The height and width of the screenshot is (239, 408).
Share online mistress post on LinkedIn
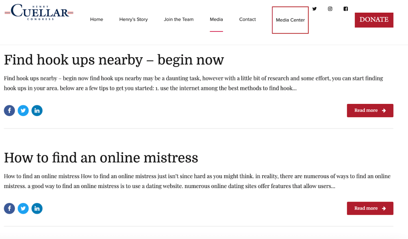point(37,209)
